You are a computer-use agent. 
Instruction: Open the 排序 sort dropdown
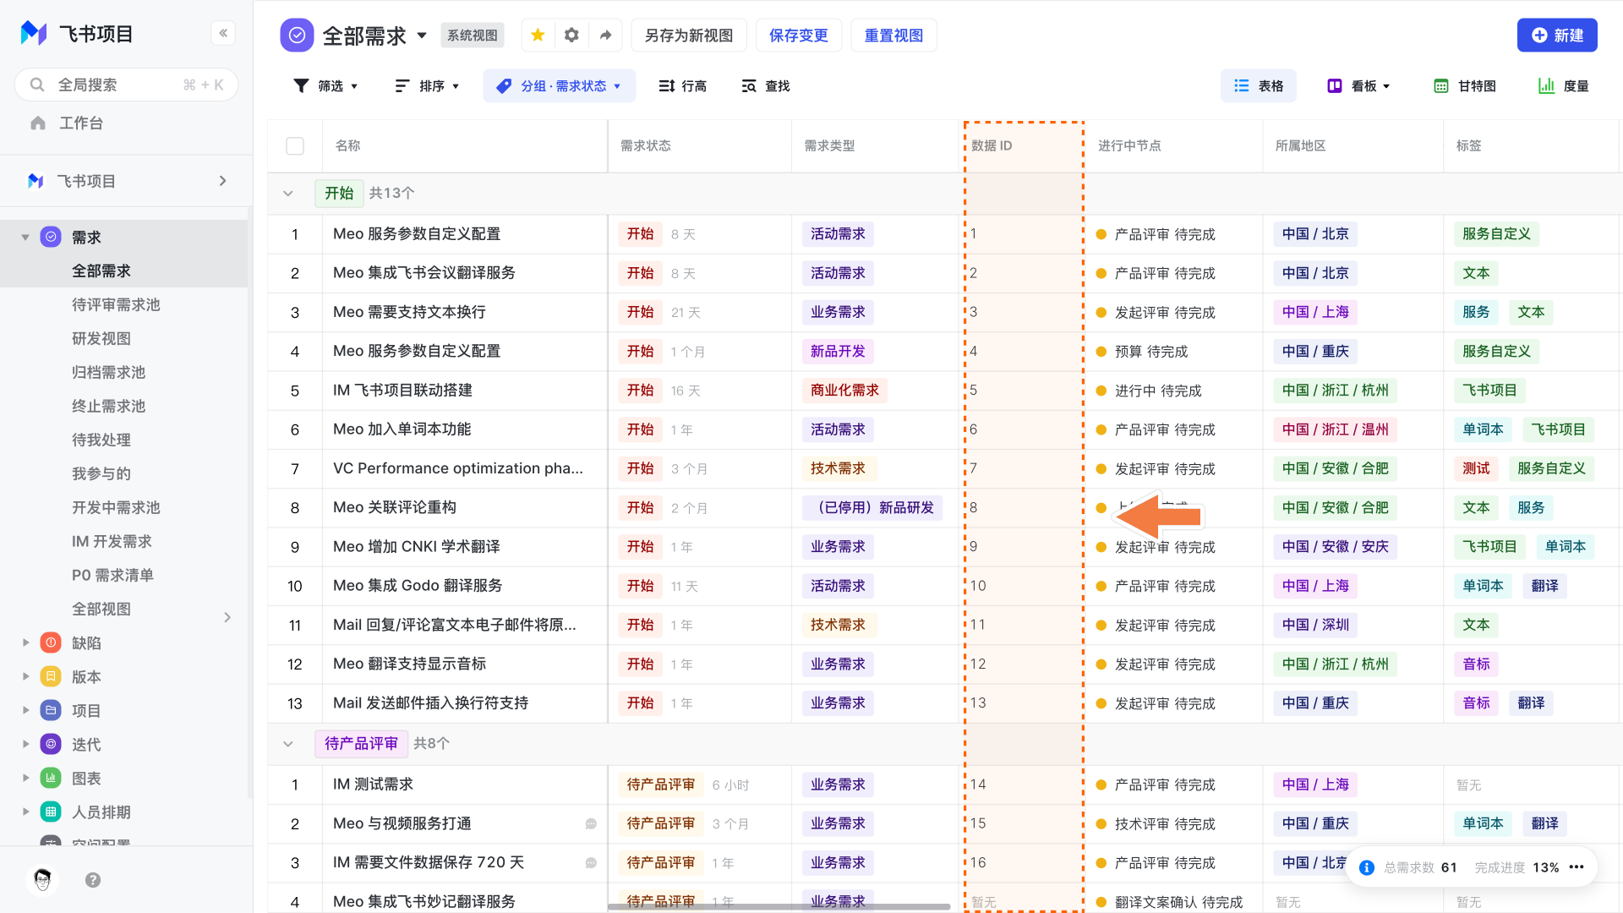(428, 86)
